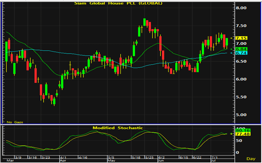Screen dimensions: 262x163
Task: Click the 6/15 date axis label
Action: tap(184, 157)
